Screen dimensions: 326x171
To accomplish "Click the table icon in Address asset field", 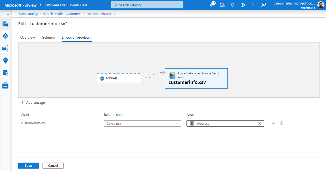I will click(x=192, y=124).
